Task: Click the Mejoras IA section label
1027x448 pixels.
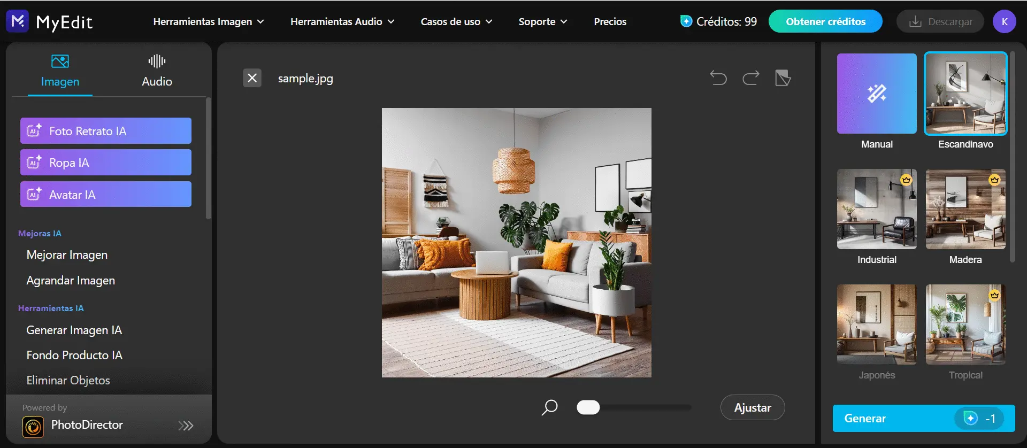Action: coord(40,233)
